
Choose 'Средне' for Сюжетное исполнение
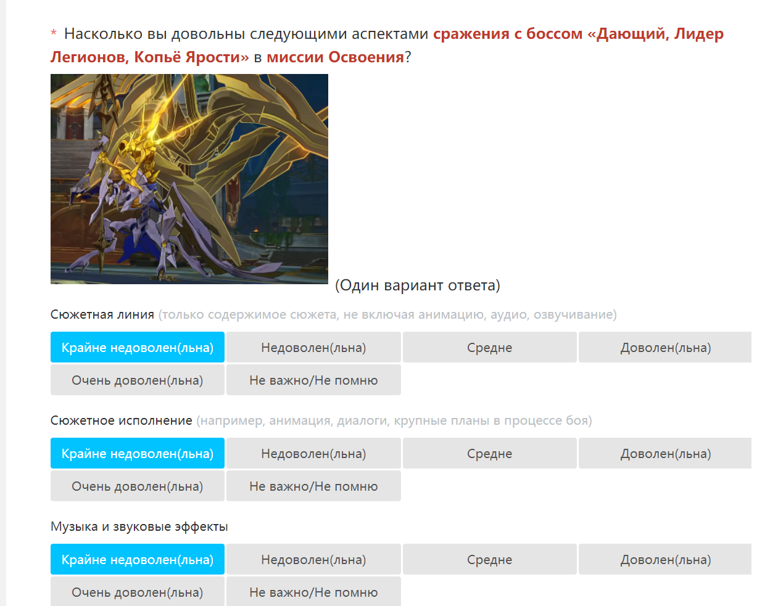pos(490,453)
